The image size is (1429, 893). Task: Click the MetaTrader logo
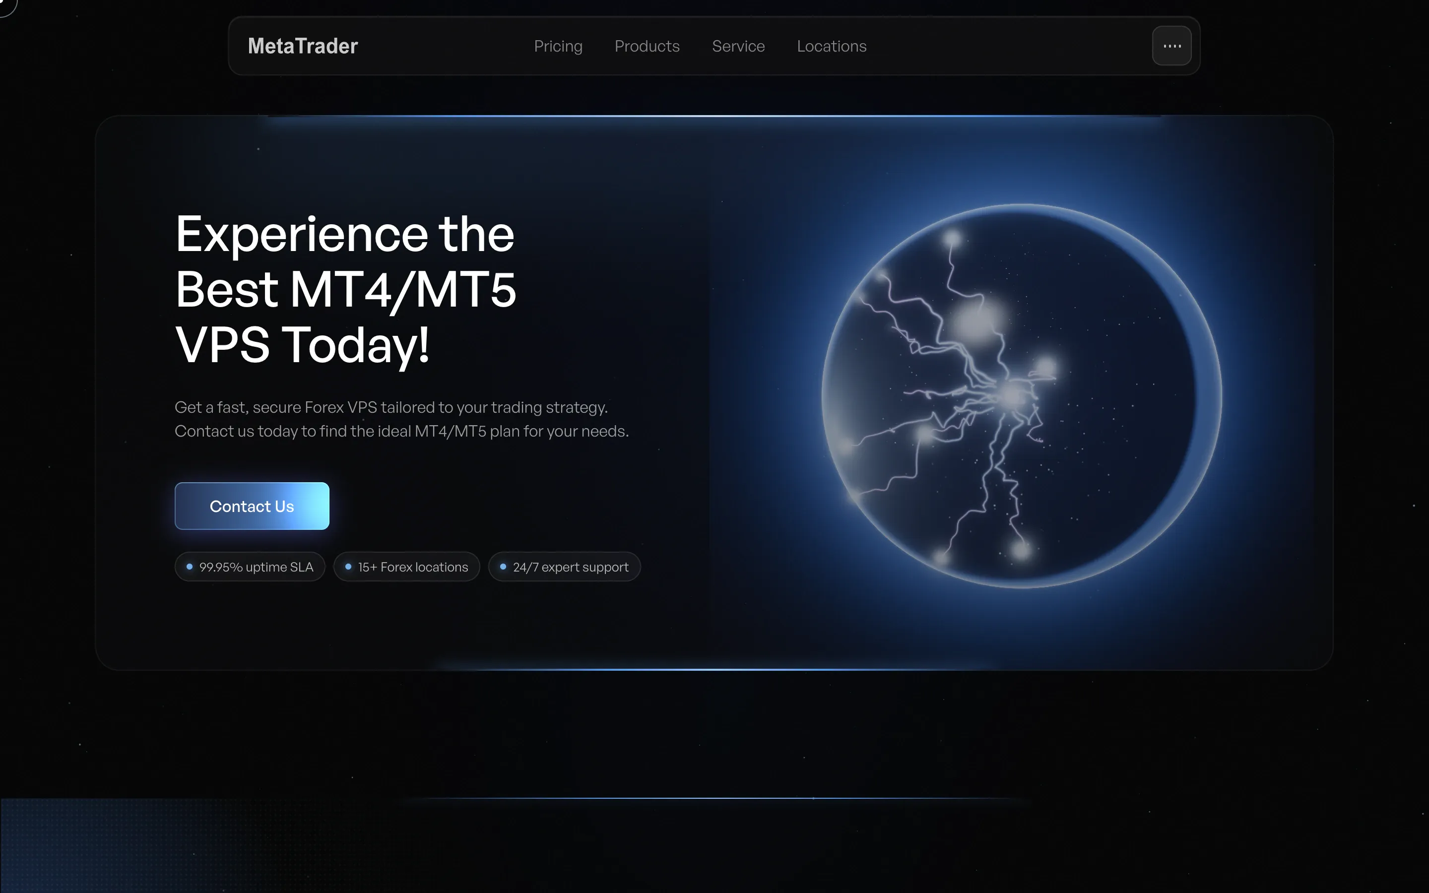coord(302,46)
